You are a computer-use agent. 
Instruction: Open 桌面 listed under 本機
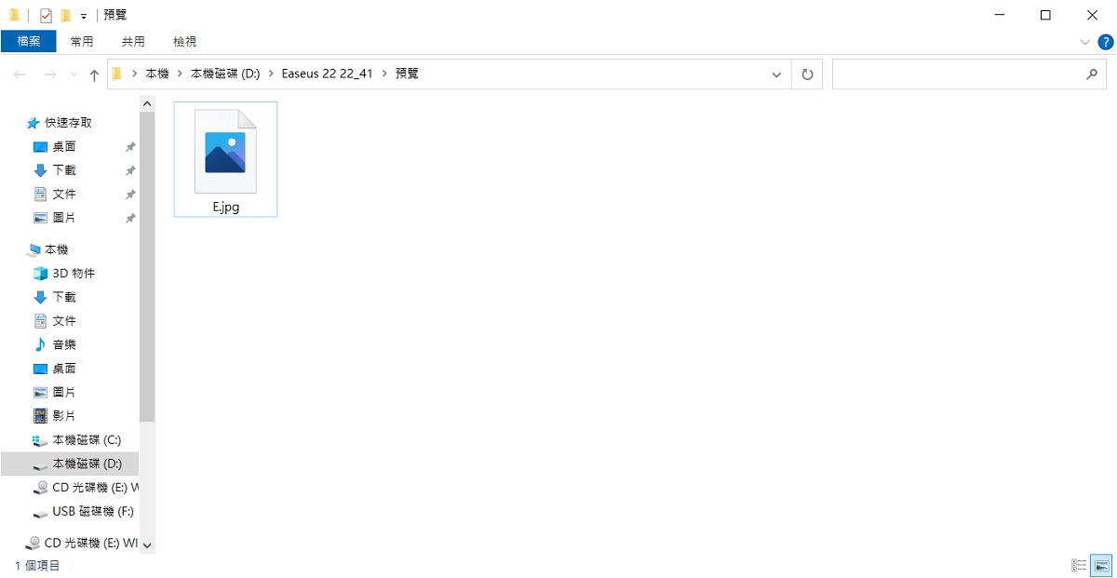tap(64, 369)
